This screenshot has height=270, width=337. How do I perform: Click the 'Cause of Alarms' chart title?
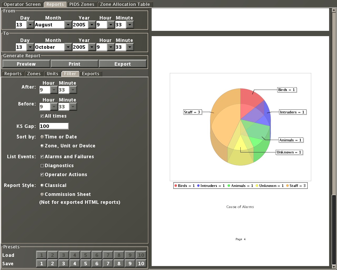click(240, 207)
